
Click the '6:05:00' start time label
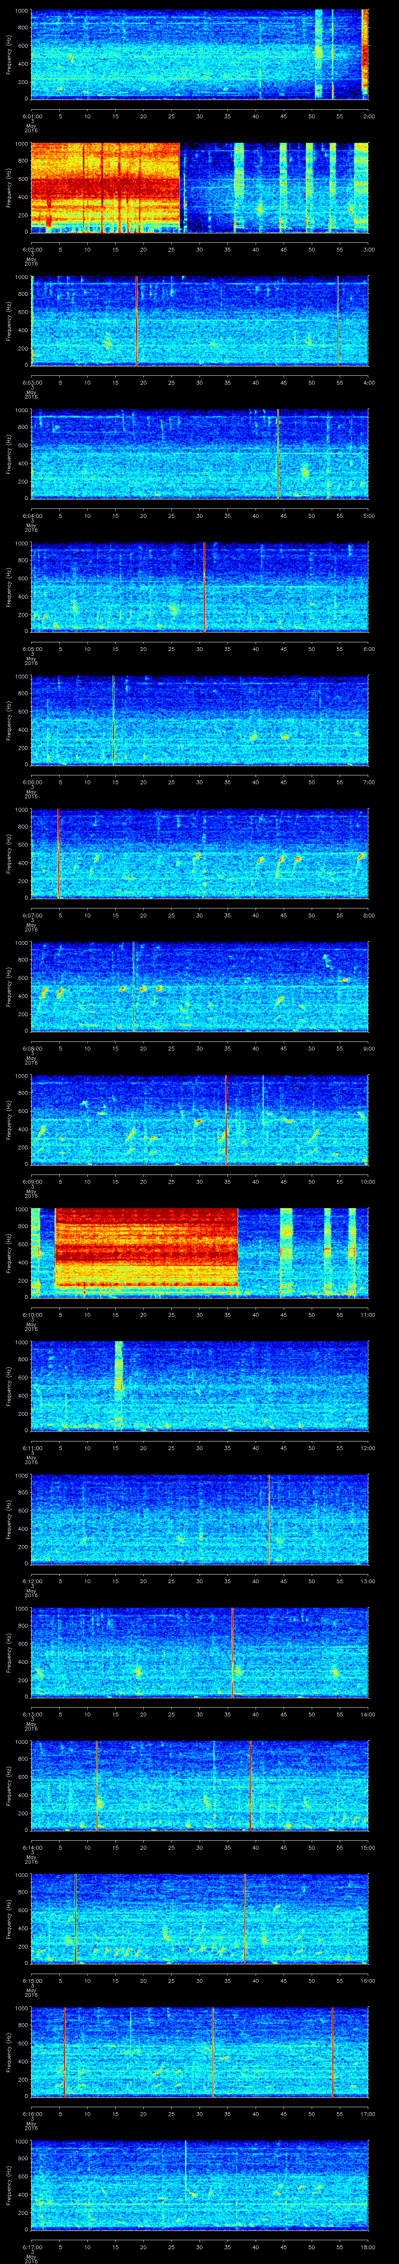[x=32, y=649]
